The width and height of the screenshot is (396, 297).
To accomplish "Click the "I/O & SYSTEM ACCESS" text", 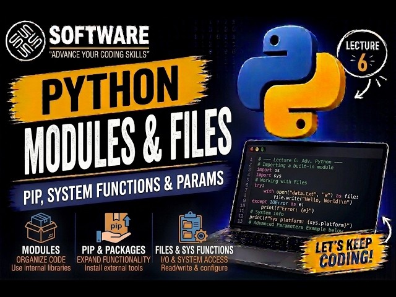I will coord(194,259).
